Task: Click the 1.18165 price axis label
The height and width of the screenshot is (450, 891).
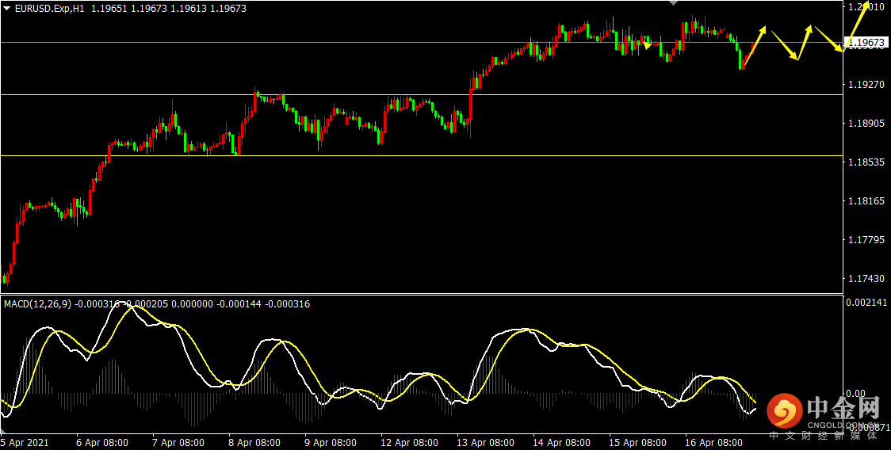Action: (866, 200)
